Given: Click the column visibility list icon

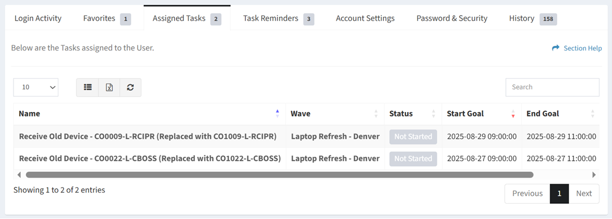Looking at the screenshot, I should (88, 87).
